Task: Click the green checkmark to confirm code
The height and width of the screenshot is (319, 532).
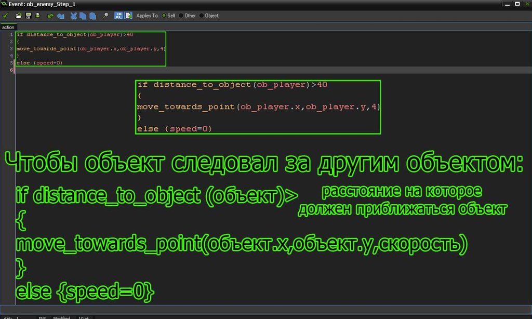Action: 6,16
